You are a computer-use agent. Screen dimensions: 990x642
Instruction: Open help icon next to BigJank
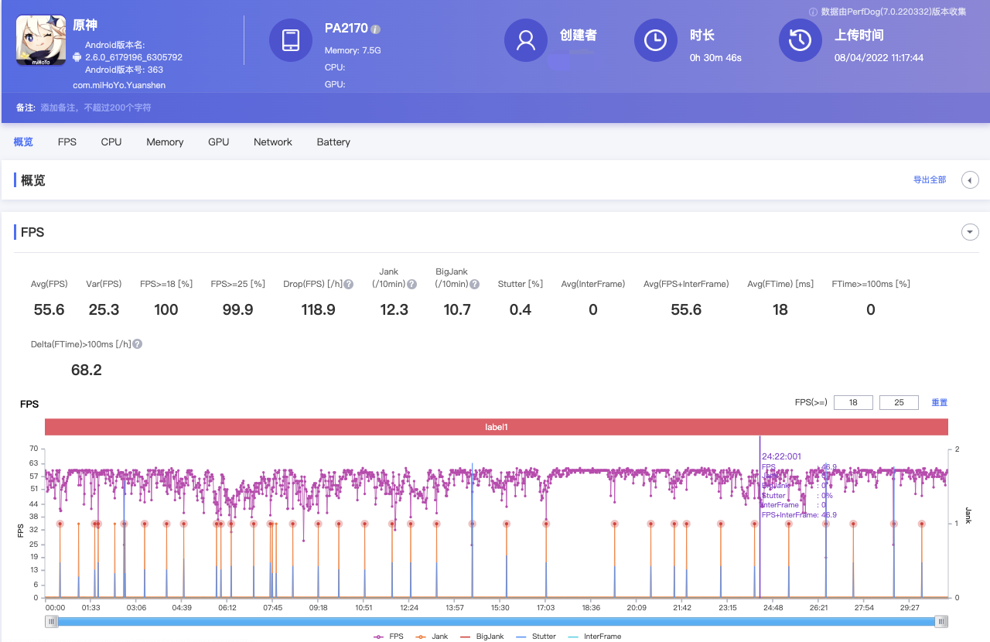[474, 285]
